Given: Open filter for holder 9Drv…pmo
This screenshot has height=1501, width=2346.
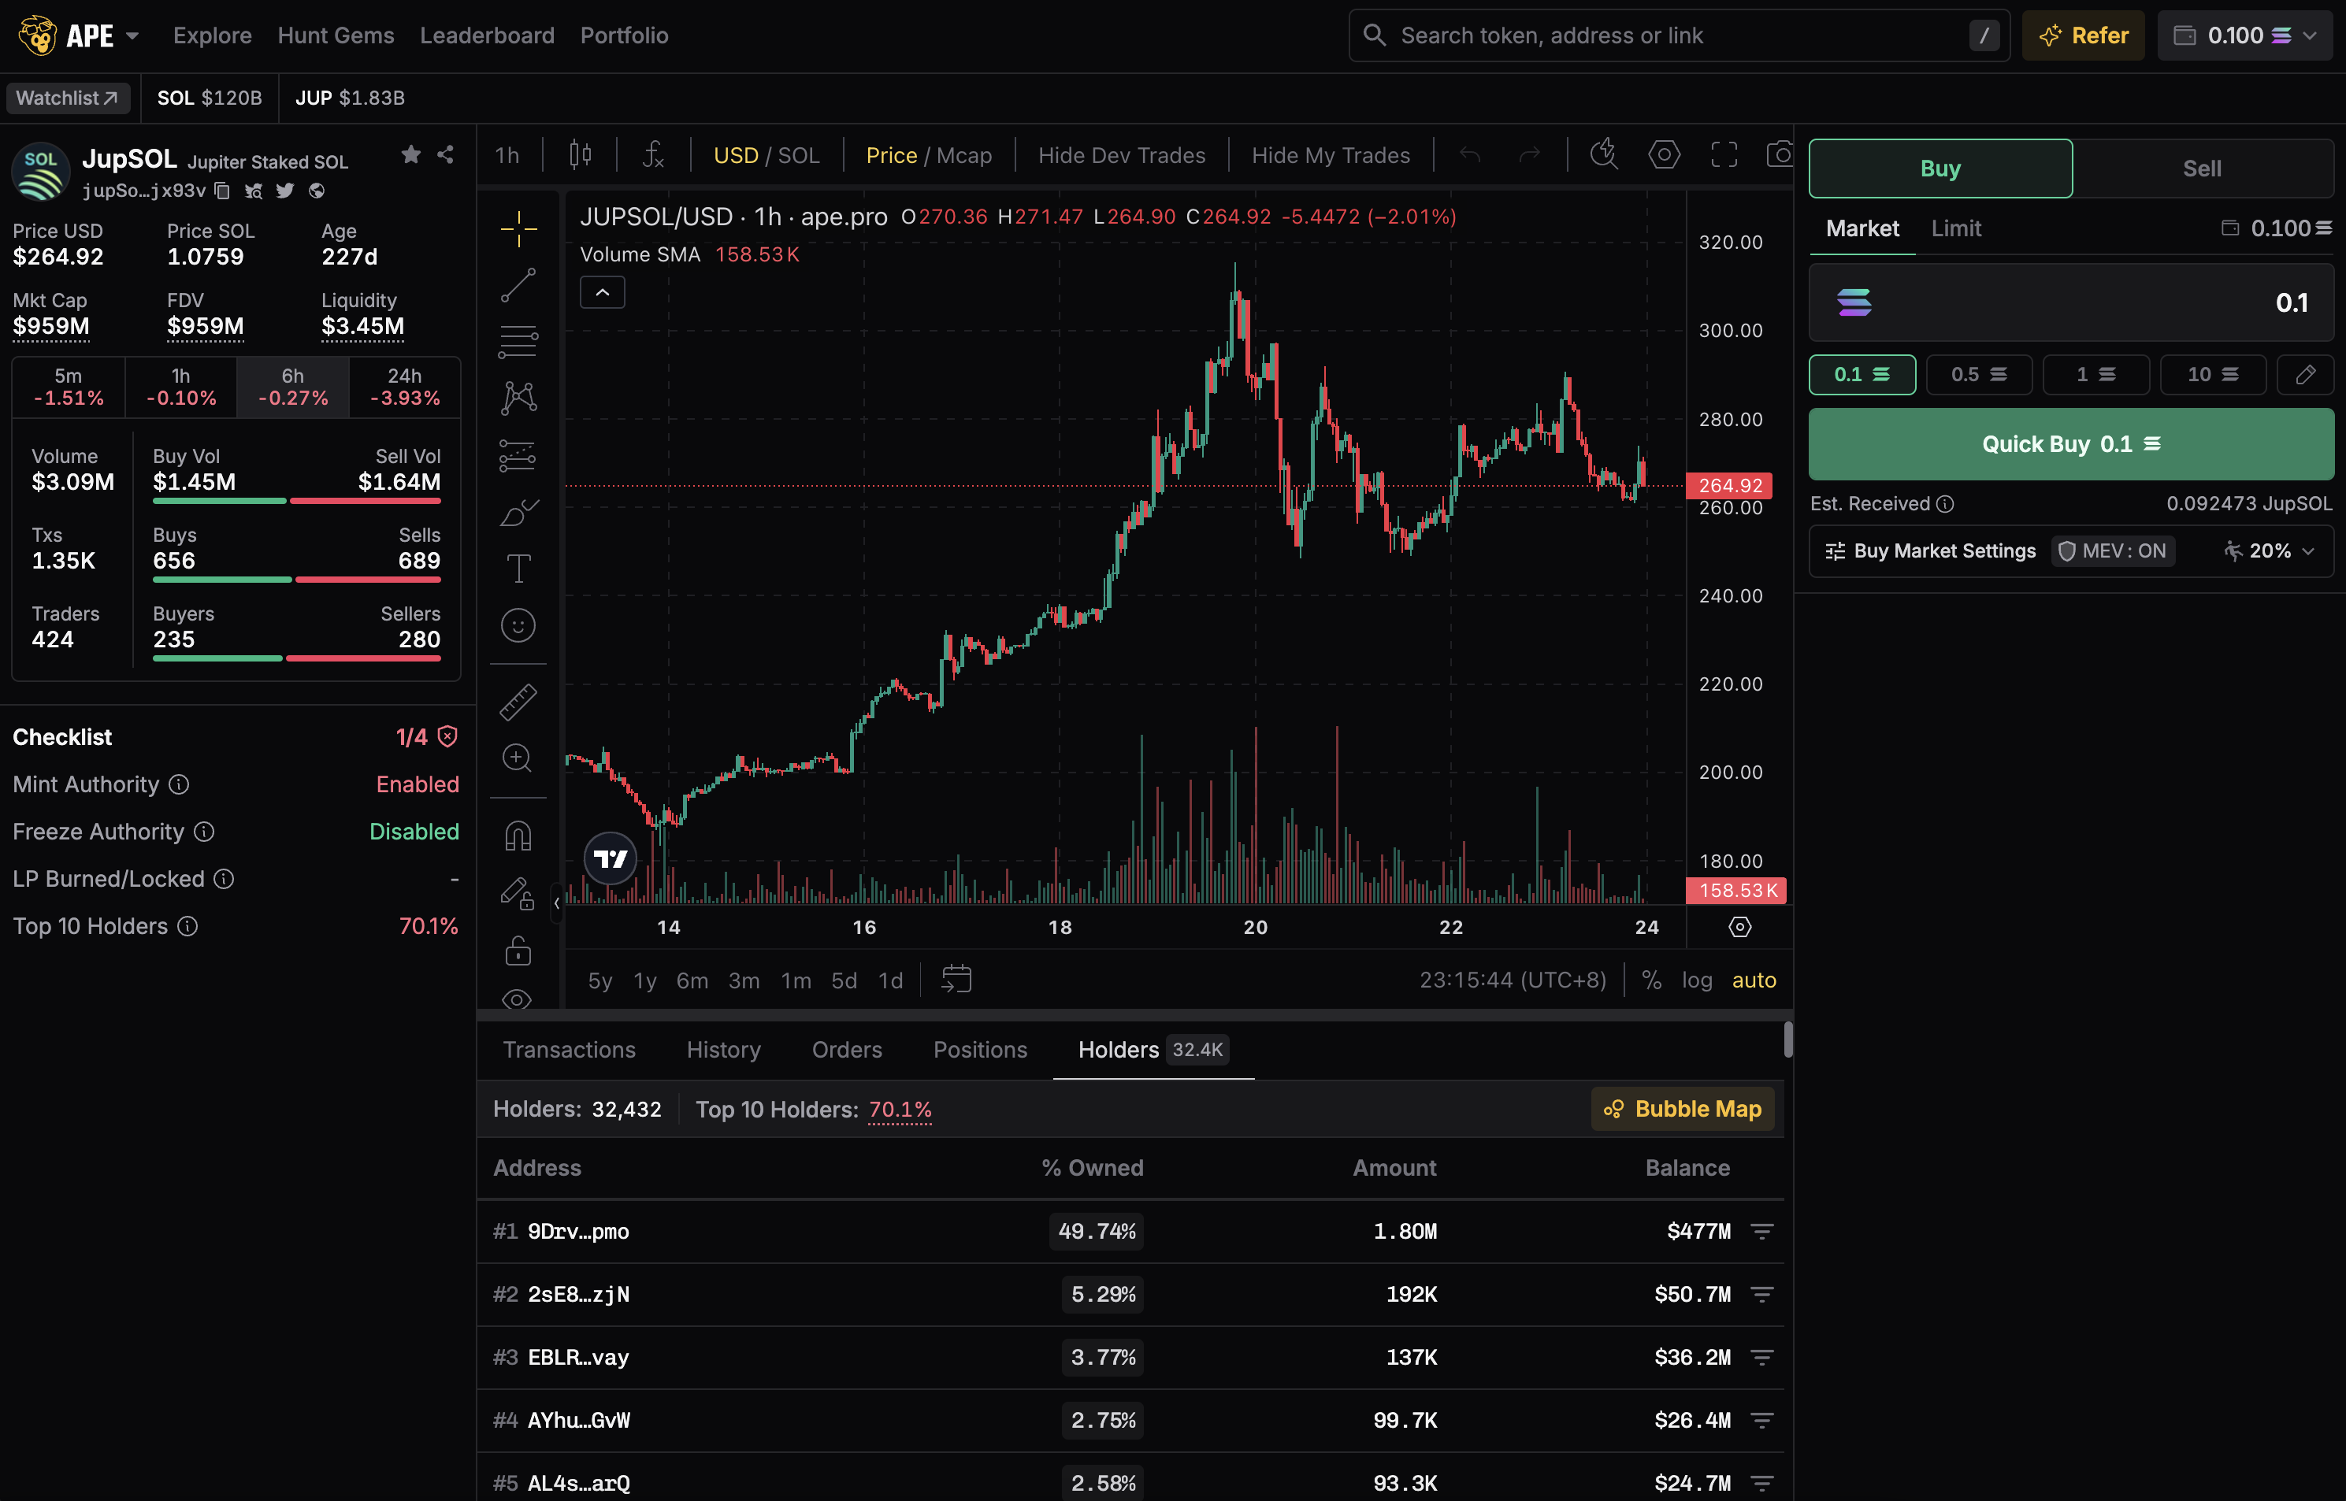Looking at the screenshot, I should [1761, 1232].
